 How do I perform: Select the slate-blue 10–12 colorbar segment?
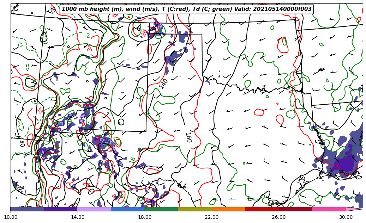point(27,209)
